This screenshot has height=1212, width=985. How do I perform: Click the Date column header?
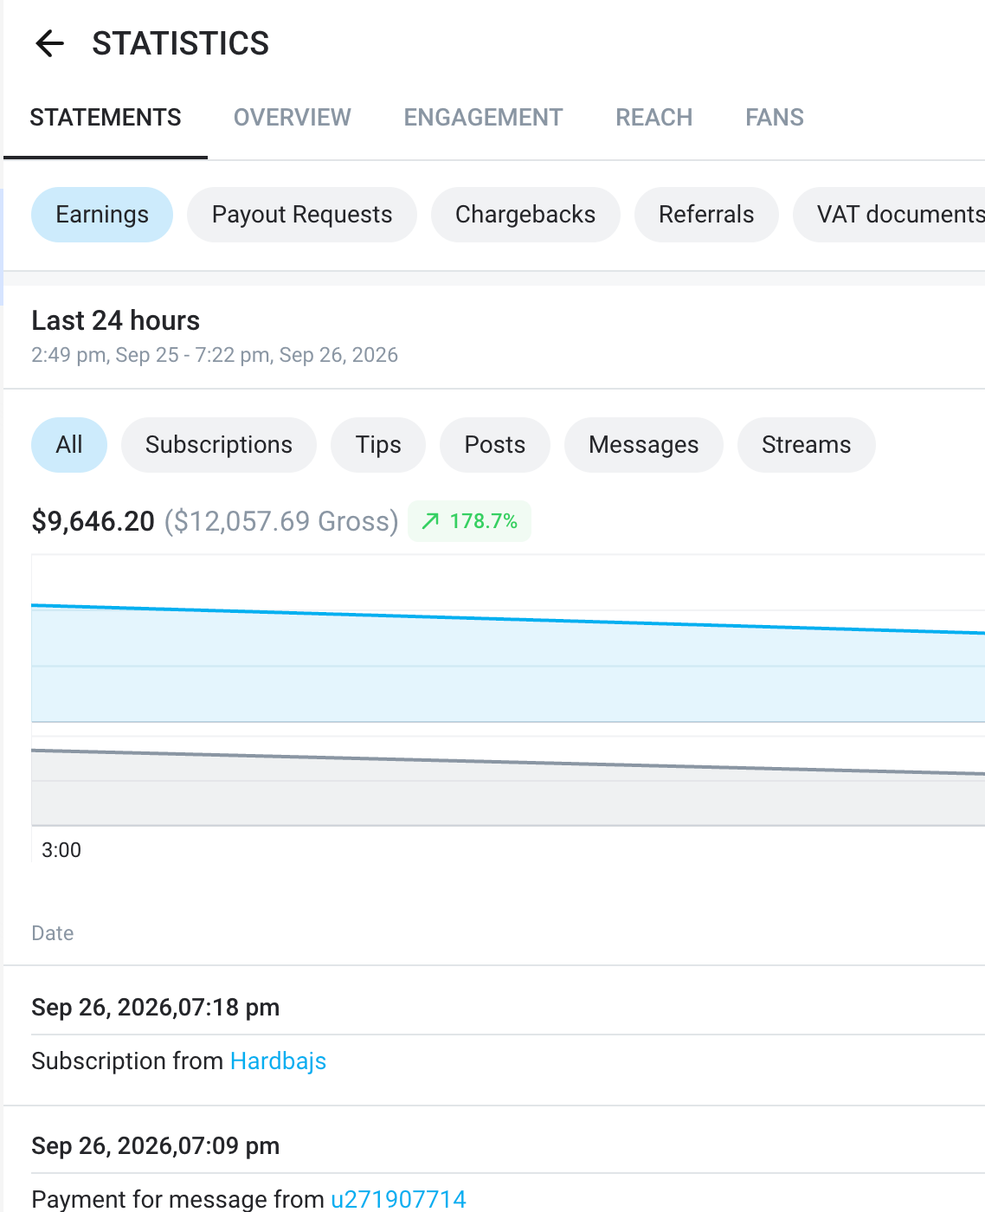tap(53, 933)
